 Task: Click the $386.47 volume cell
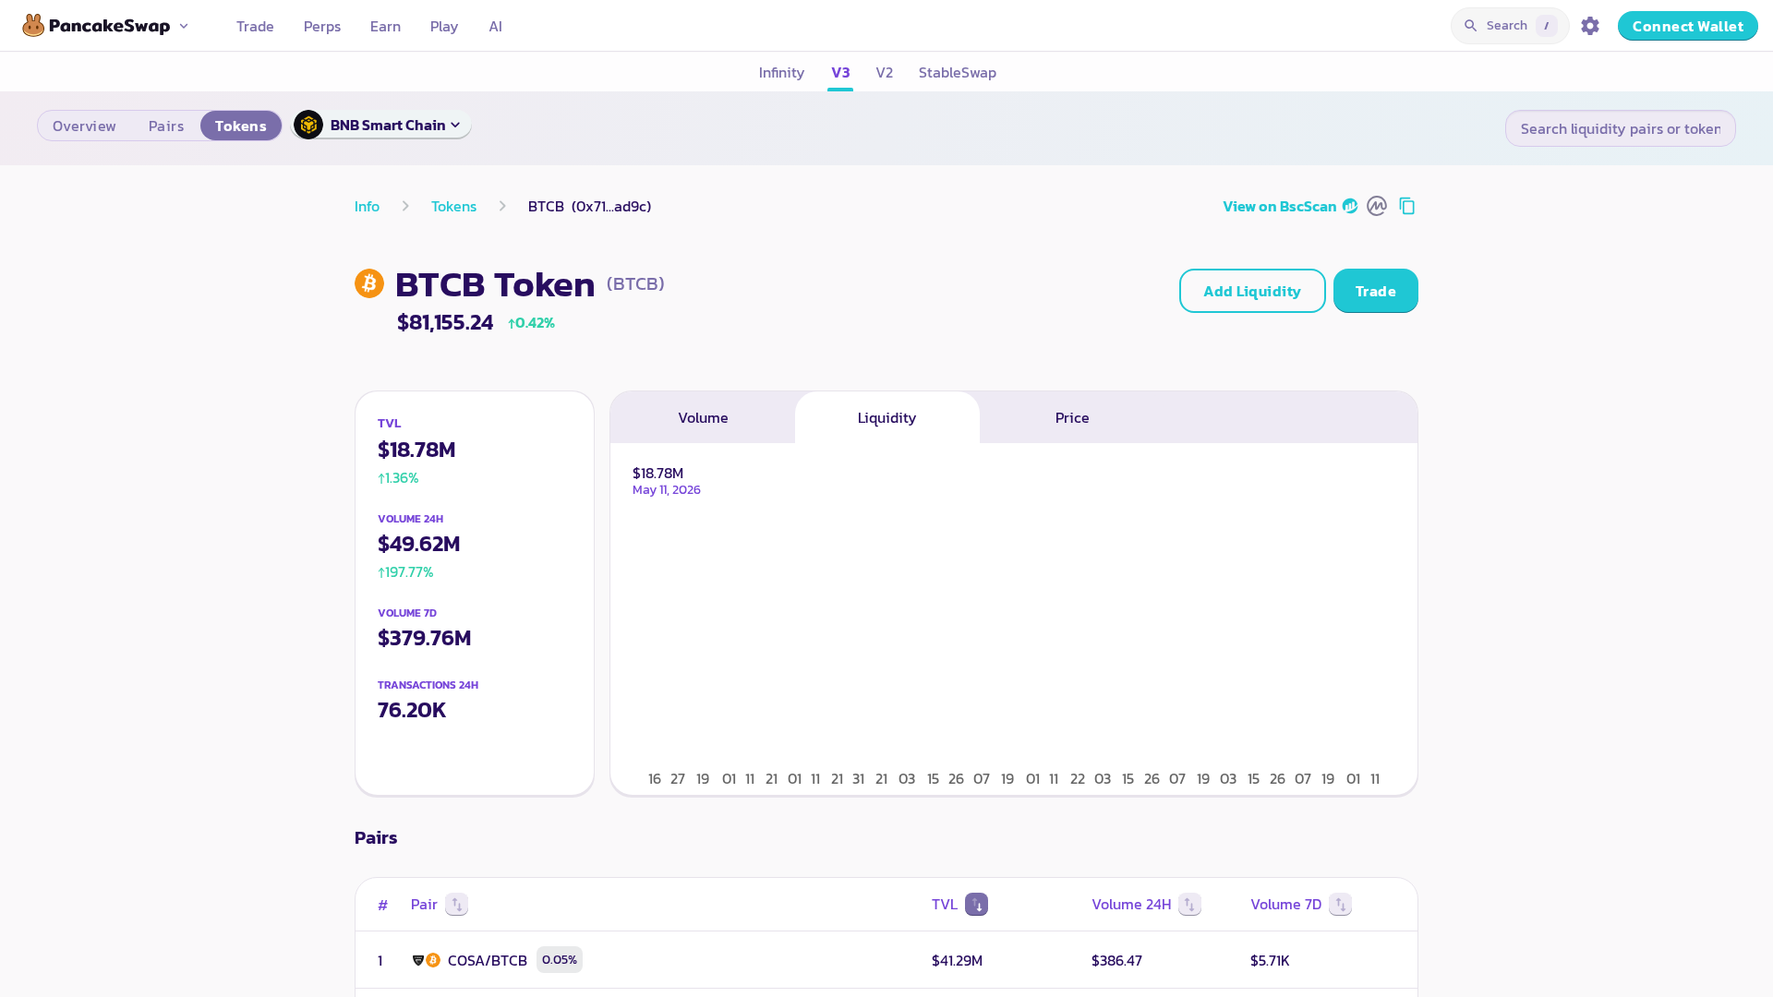1116,960
